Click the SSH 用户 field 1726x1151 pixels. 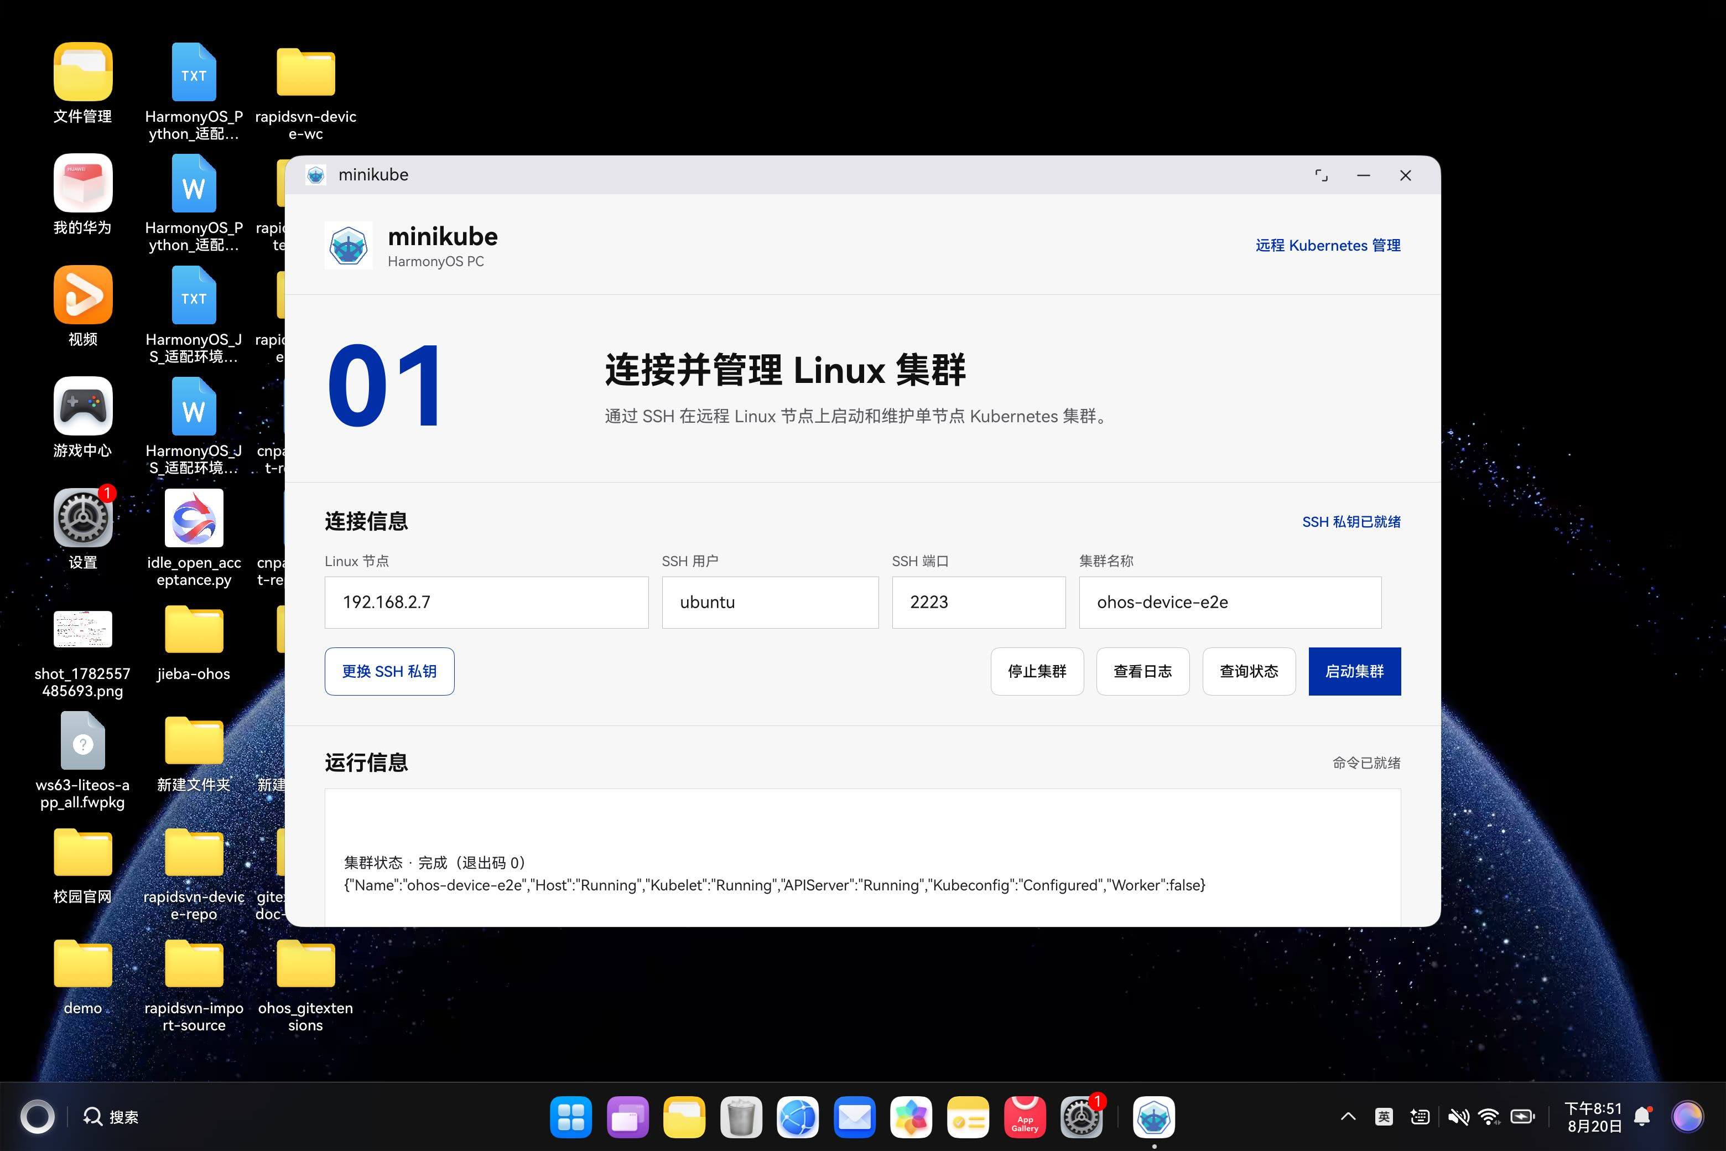770,603
